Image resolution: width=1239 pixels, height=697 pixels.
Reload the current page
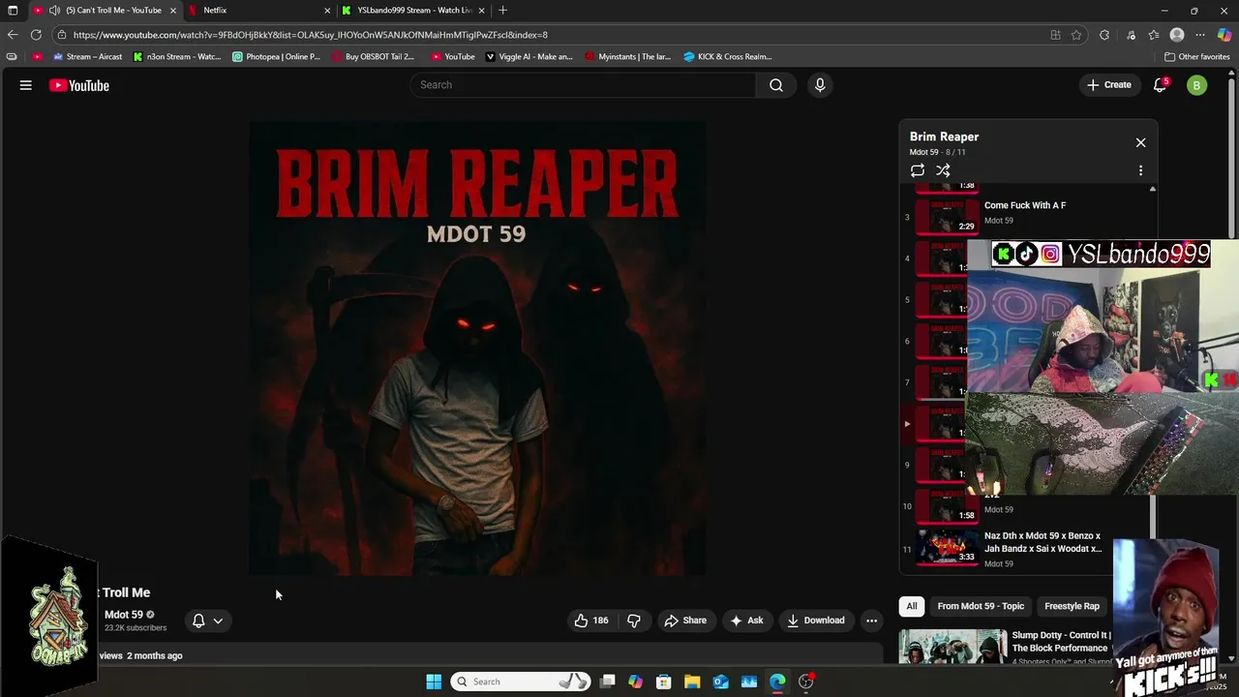(x=36, y=35)
